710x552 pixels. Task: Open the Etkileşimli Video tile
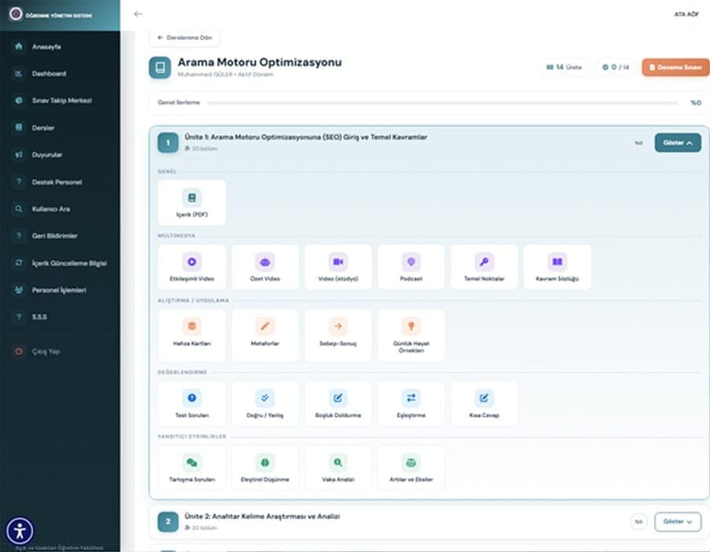click(192, 267)
